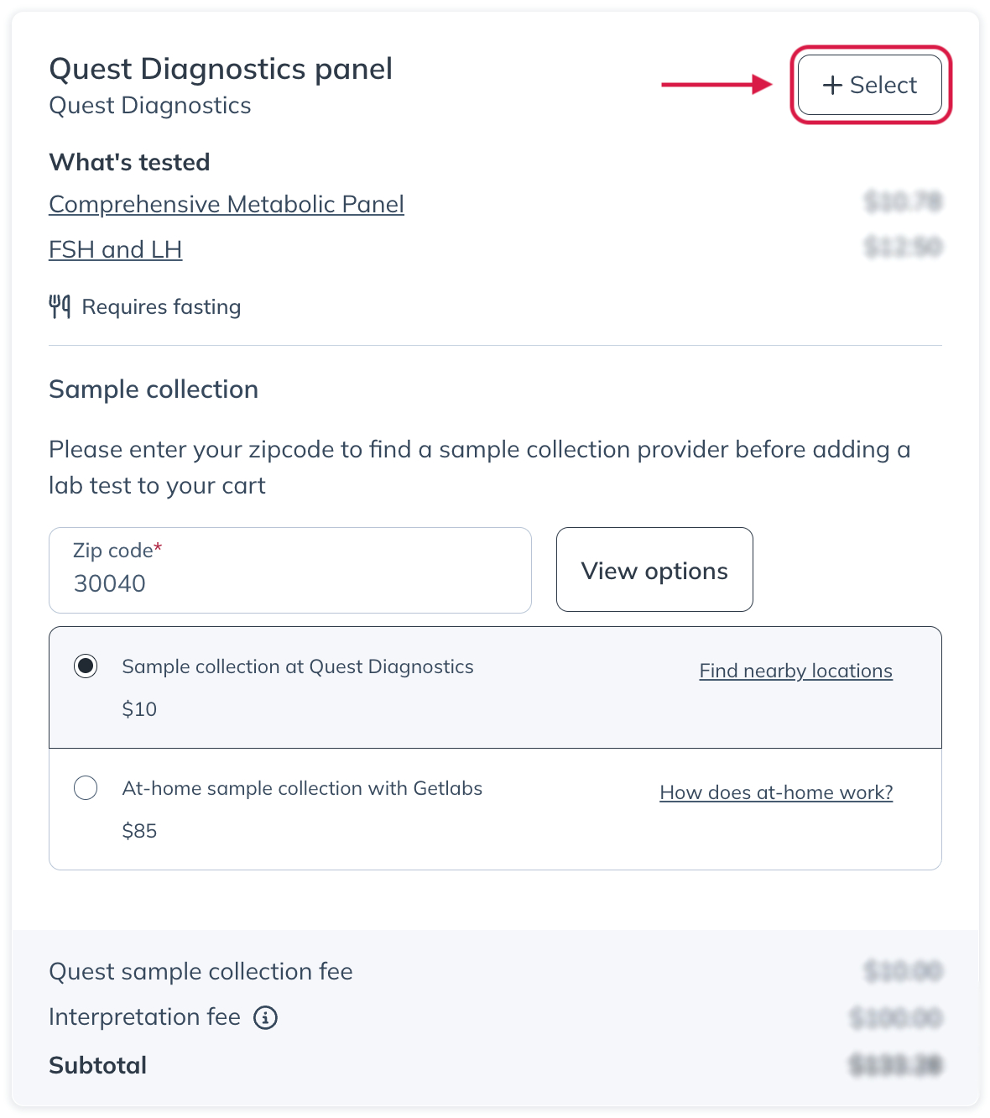Screen dimensions: 990x1118
Task: Click the plus icon inside Select button
Action: pyautogui.click(x=831, y=85)
